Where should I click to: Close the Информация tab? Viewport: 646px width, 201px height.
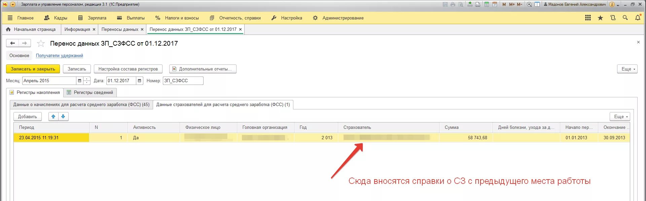click(94, 30)
